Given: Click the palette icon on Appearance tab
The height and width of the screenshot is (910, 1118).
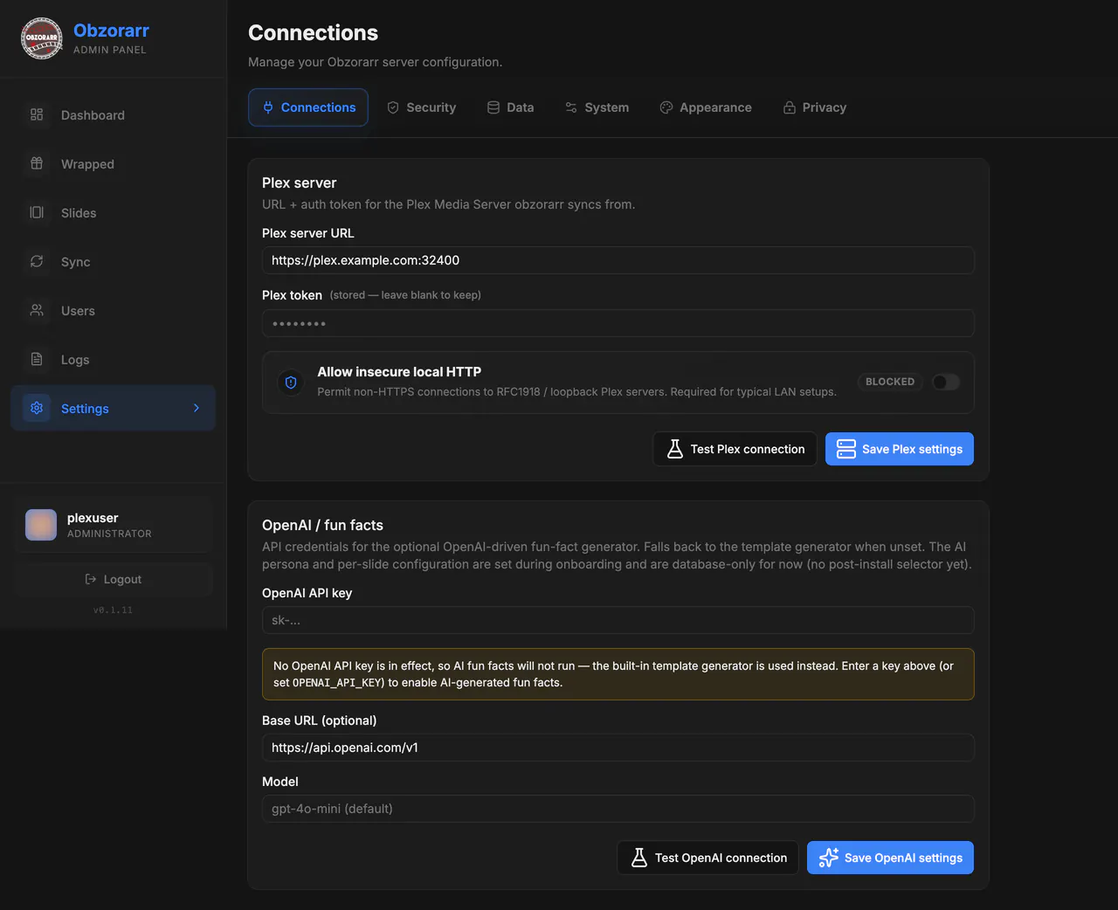Looking at the screenshot, I should (x=666, y=107).
